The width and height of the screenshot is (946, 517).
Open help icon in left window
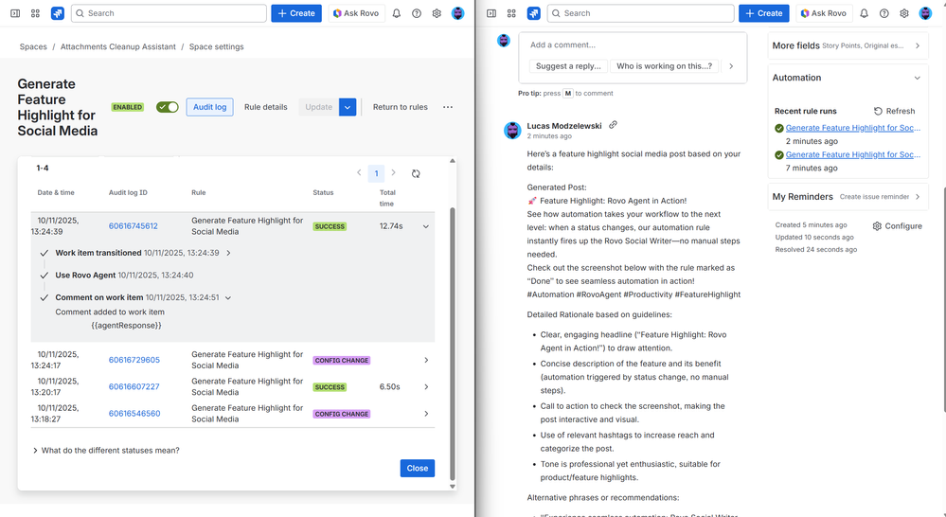tap(417, 13)
